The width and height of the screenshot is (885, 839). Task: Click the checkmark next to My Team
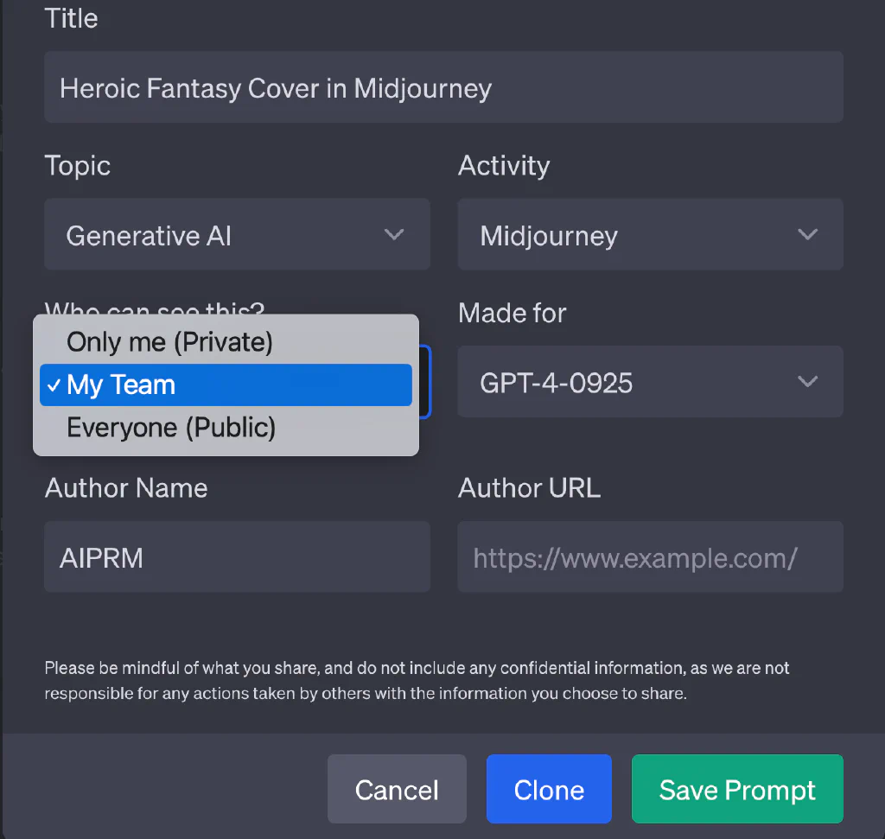54,385
